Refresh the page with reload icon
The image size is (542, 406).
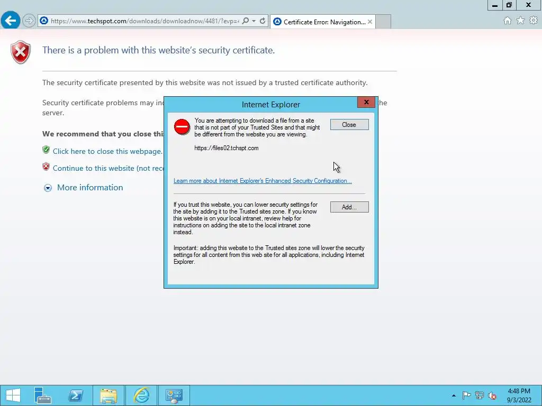263,21
